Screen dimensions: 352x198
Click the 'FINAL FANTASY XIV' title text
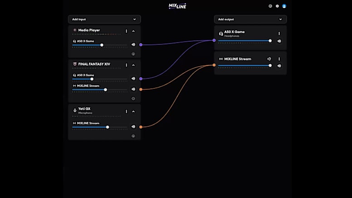tap(94, 64)
